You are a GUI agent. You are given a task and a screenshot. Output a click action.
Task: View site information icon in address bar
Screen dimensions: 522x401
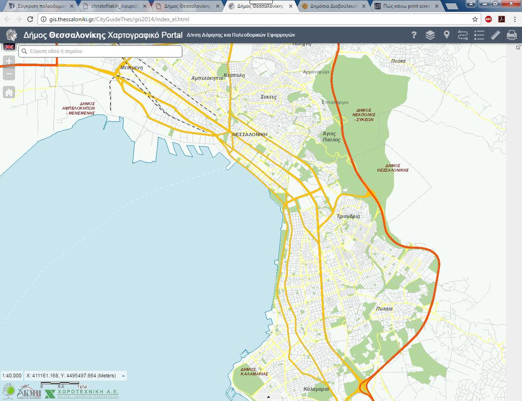(43, 19)
